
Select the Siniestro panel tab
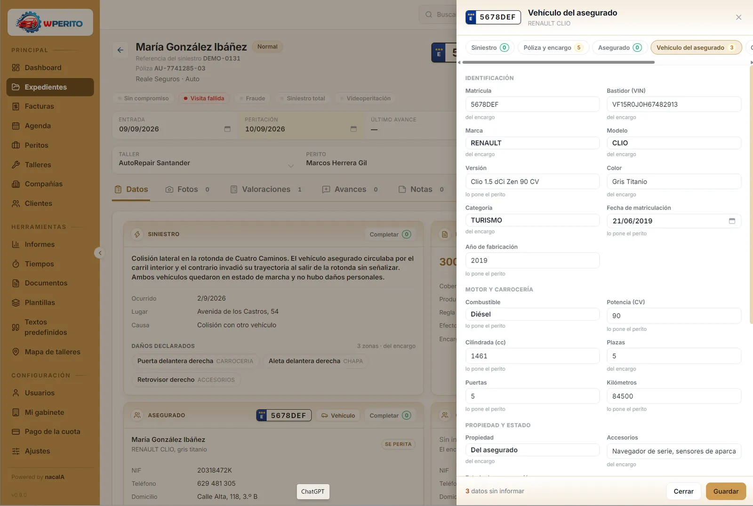pos(490,48)
